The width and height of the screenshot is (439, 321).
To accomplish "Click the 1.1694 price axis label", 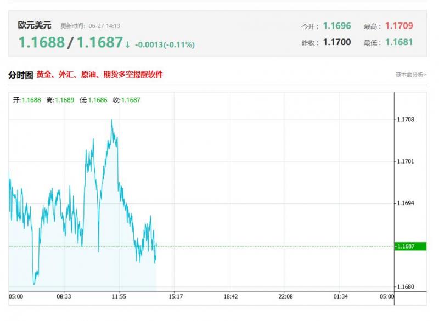I will tap(406, 203).
